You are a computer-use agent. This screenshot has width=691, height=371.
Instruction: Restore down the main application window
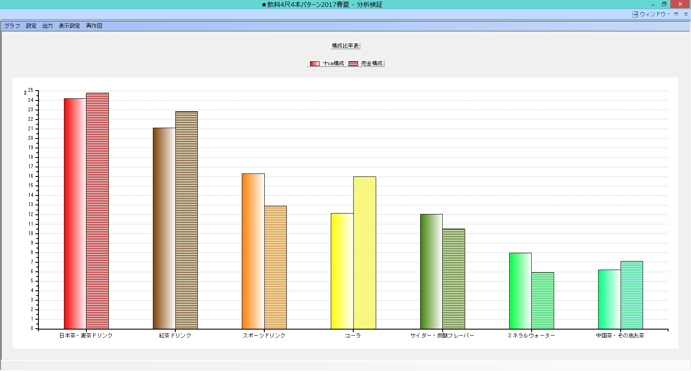pos(664,4)
